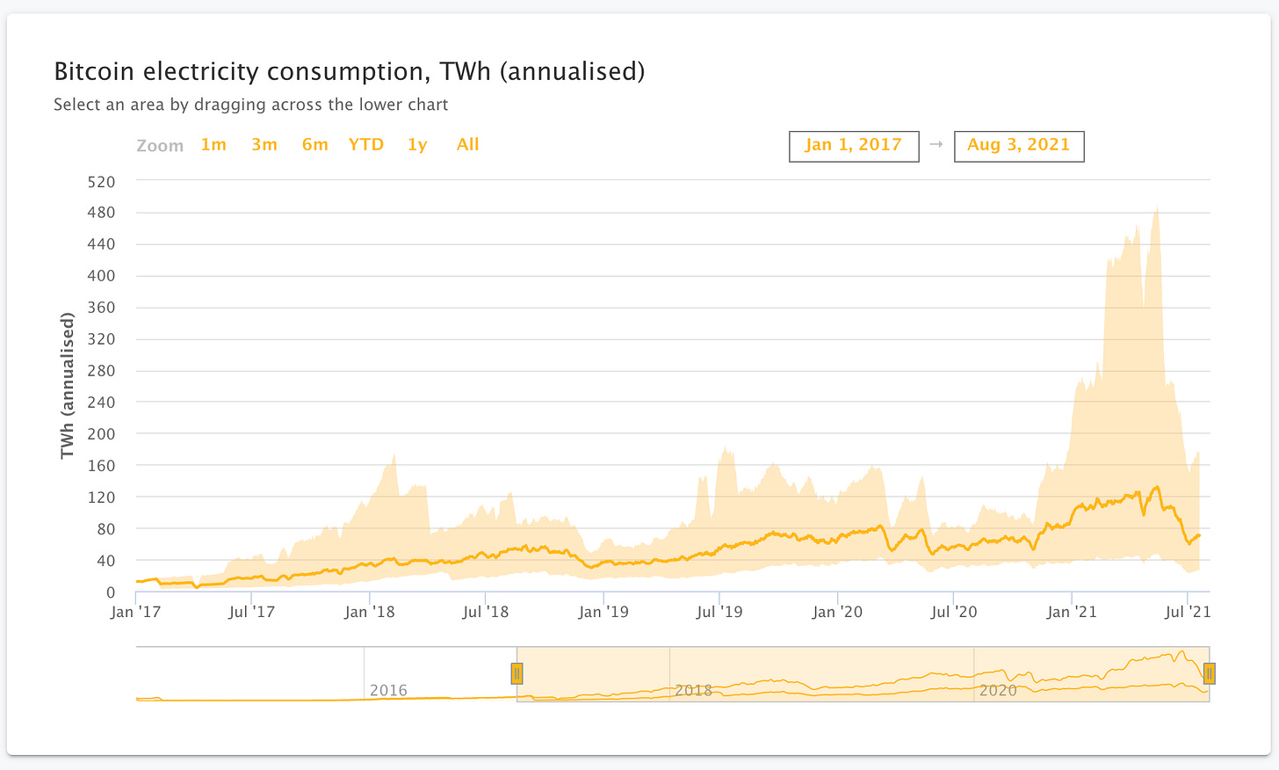Edit the Aug 3, 2021 end date field

pos(1019,146)
